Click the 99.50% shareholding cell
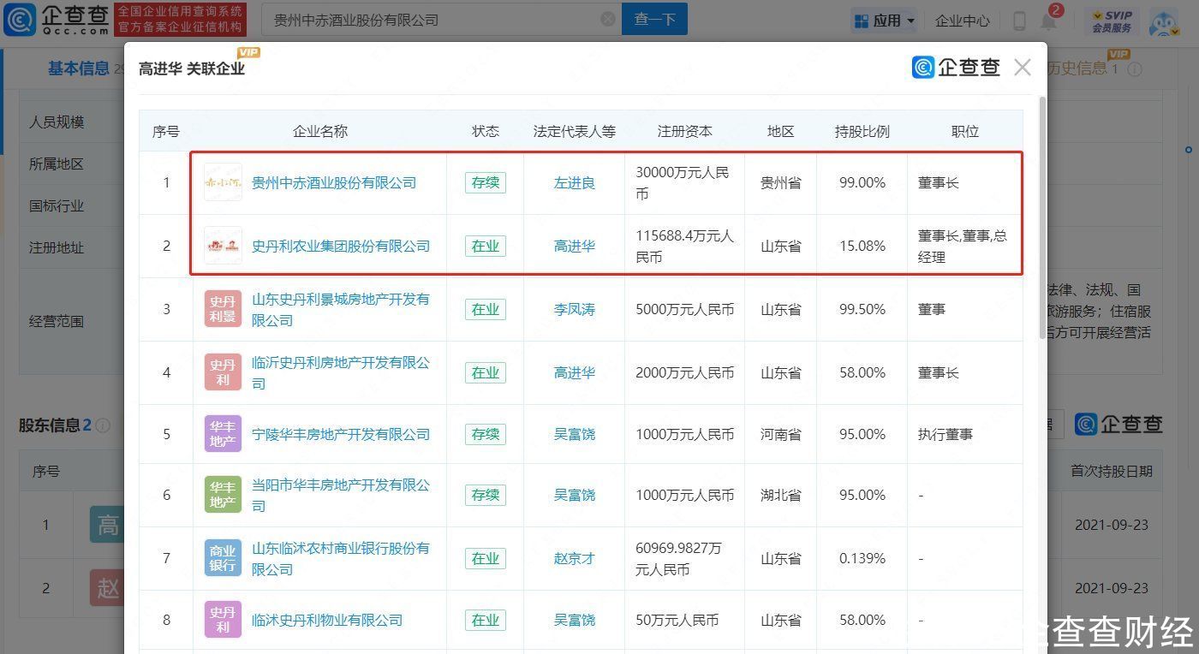Viewport: 1199px width, 654px height. coord(862,309)
